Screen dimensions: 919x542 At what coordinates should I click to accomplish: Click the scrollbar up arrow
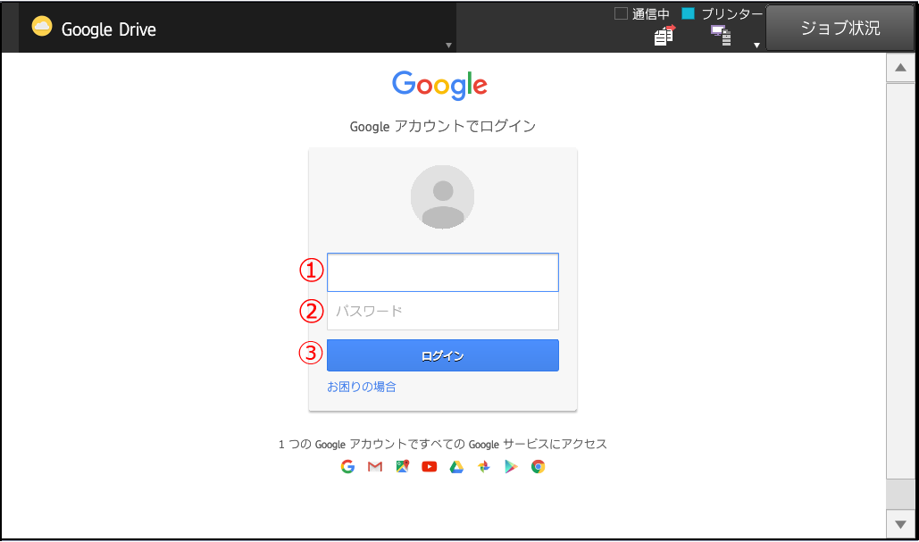[x=901, y=68]
